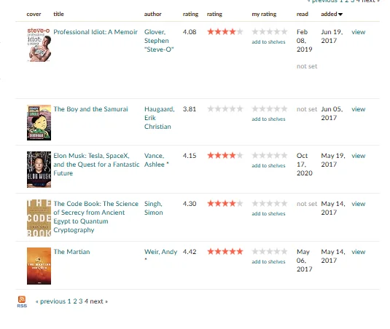Add Elon Musk book to shelves
The width and height of the screenshot is (390, 329).
click(x=268, y=166)
